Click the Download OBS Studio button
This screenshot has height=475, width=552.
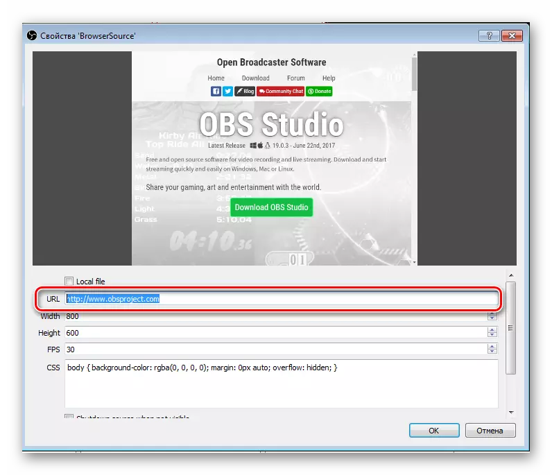pyautogui.click(x=271, y=207)
